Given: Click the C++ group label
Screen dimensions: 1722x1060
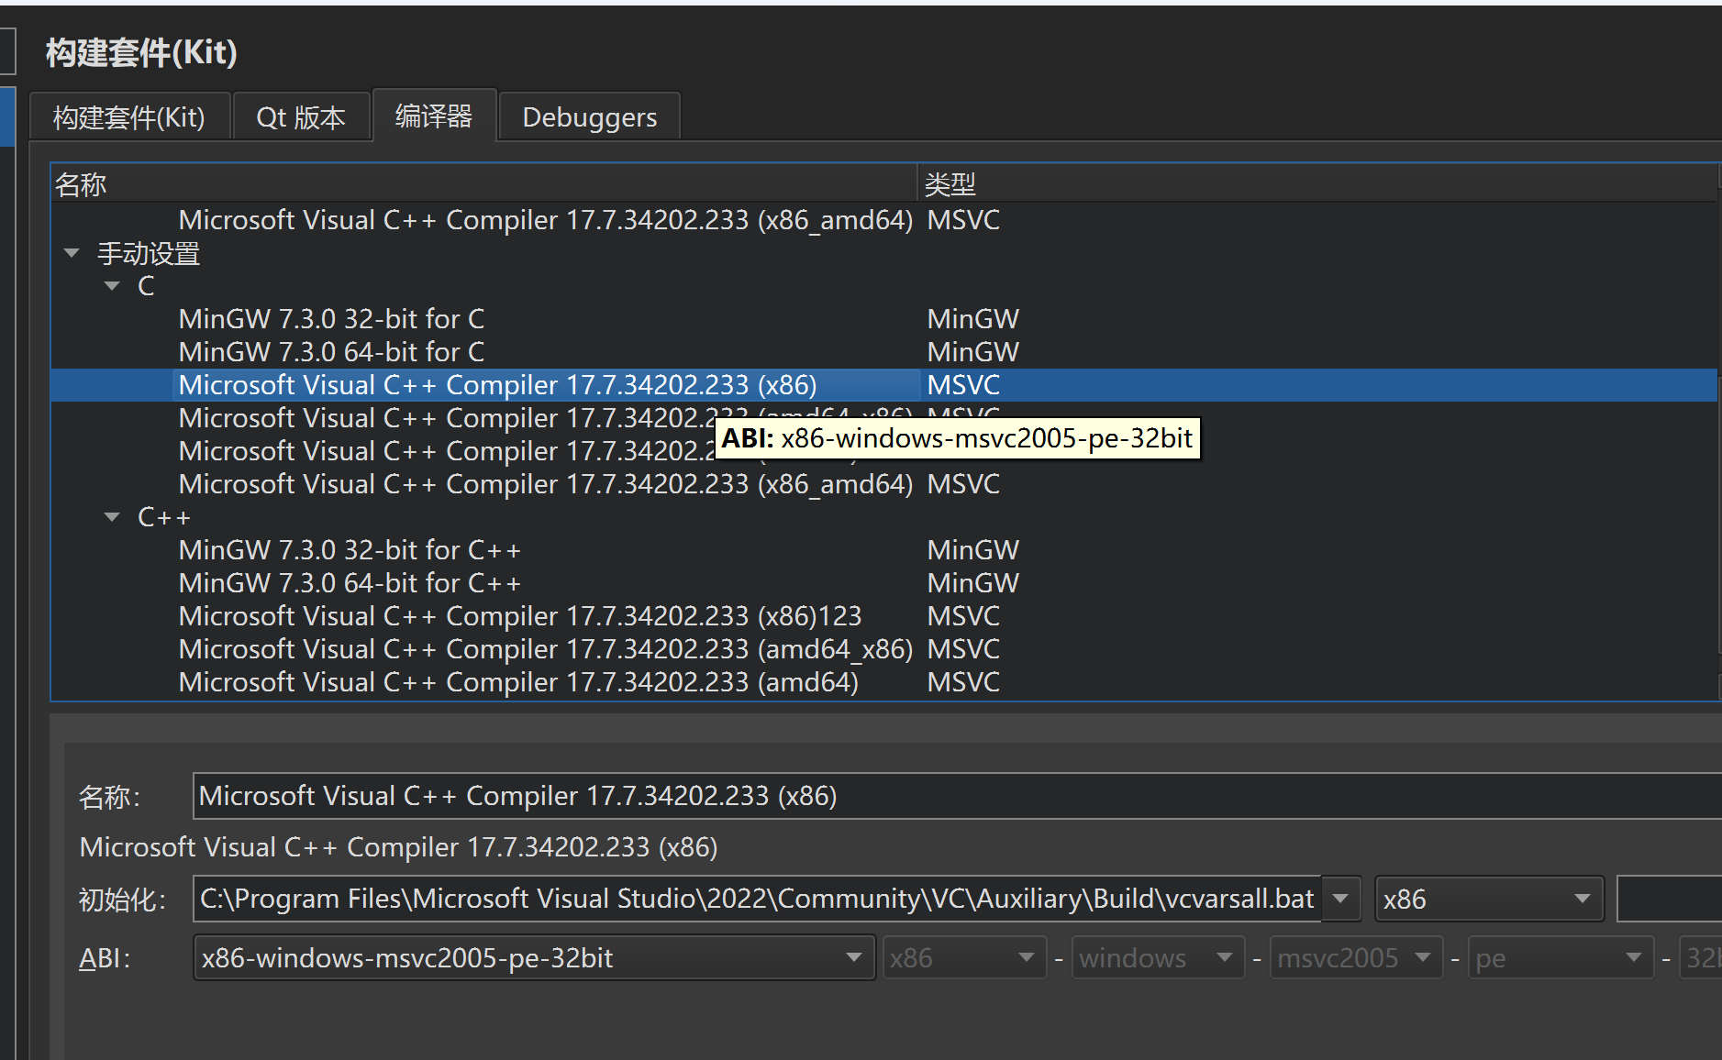Looking at the screenshot, I should (164, 517).
